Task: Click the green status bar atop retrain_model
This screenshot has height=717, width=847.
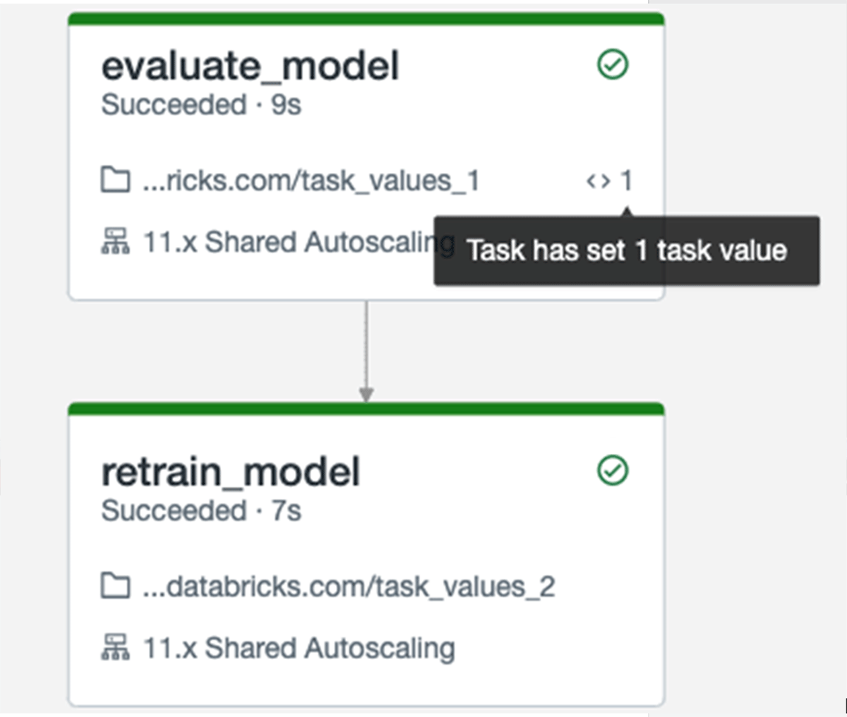Action: [x=366, y=409]
